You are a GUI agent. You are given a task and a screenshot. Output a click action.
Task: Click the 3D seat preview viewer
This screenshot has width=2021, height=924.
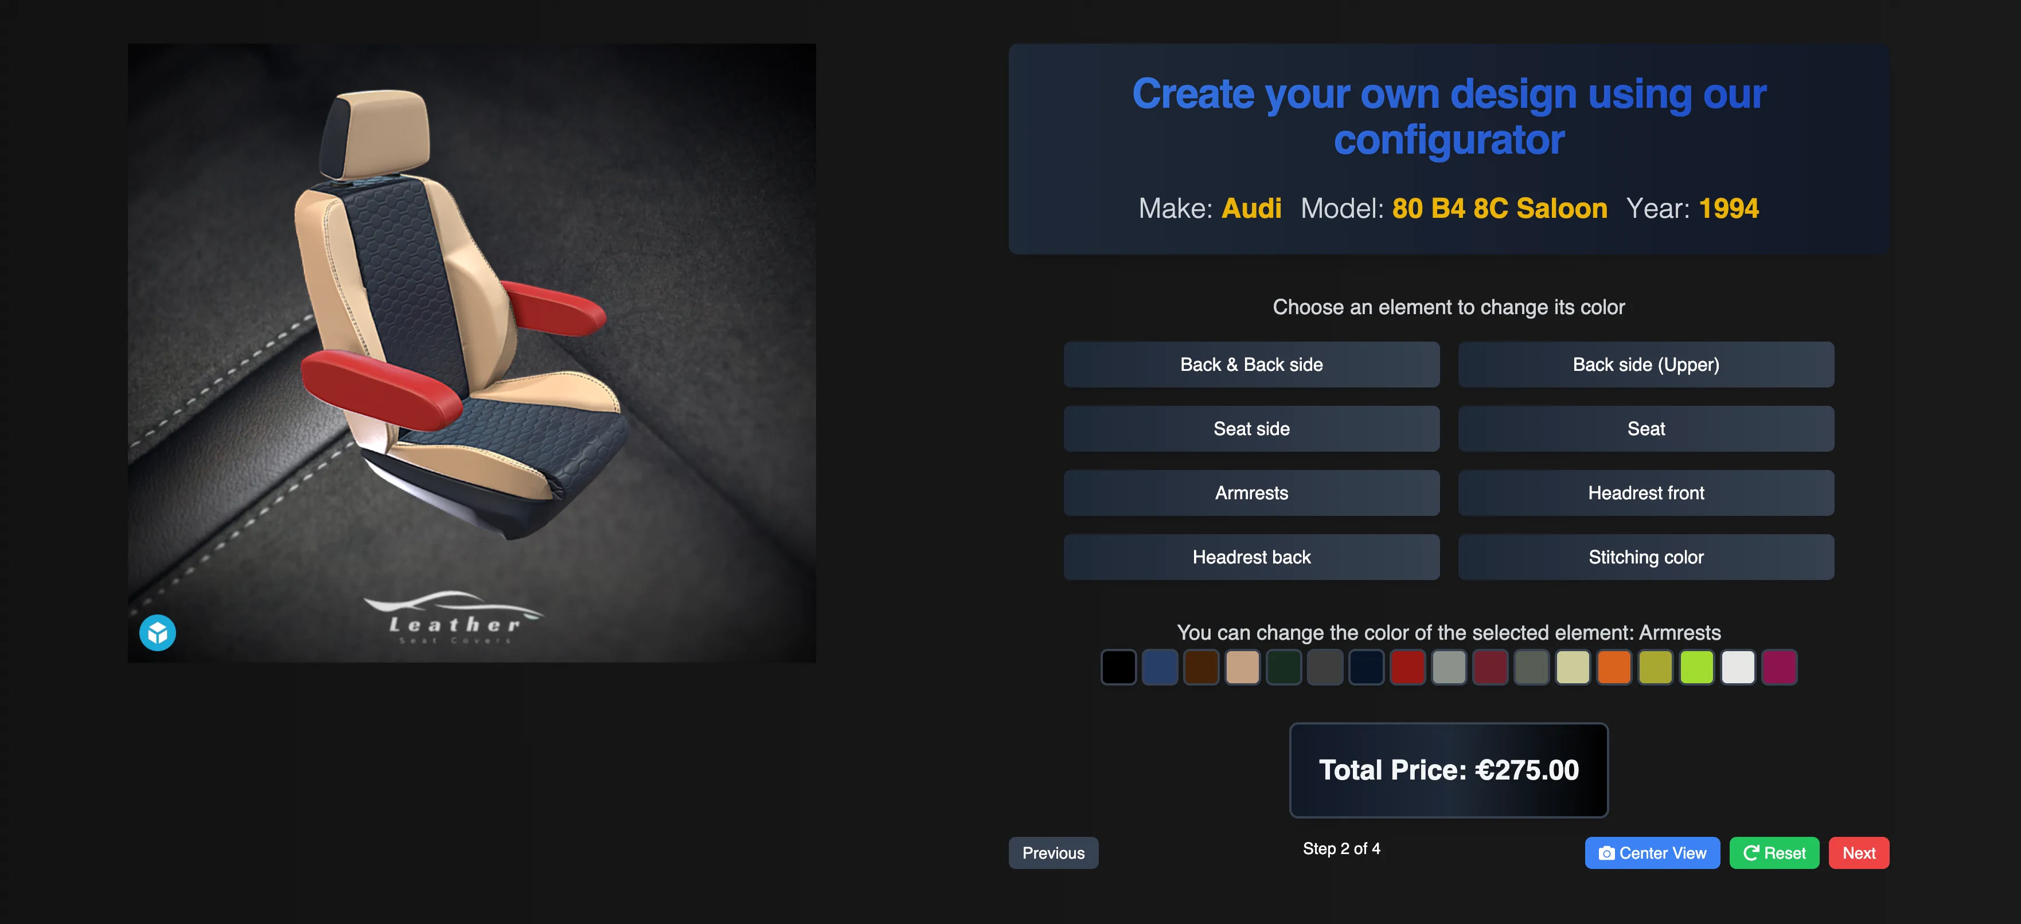click(x=471, y=353)
